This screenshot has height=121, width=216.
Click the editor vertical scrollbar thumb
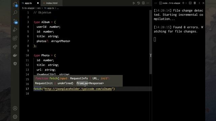tap(151, 42)
